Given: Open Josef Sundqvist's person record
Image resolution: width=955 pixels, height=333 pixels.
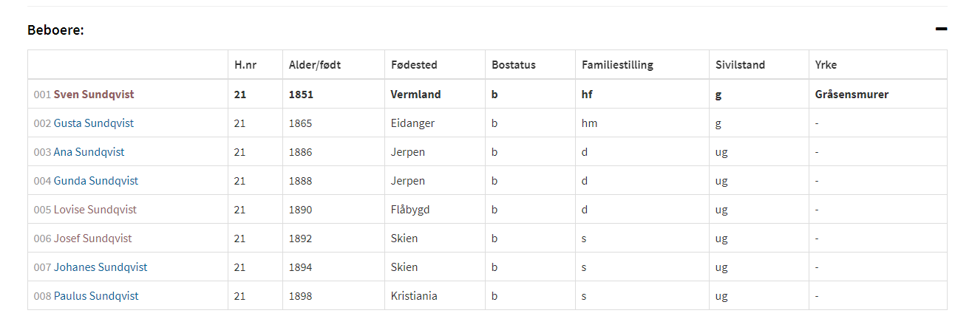Looking at the screenshot, I should click(x=93, y=238).
